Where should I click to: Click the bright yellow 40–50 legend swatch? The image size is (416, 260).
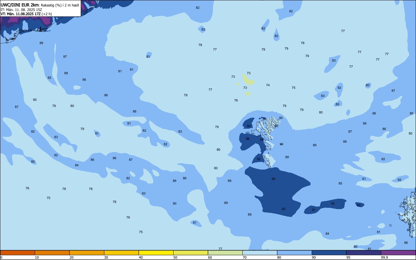click(156, 253)
